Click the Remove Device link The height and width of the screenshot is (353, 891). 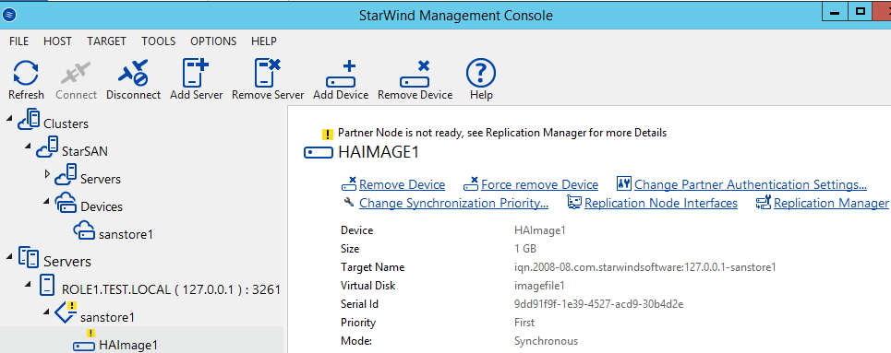pos(402,184)
